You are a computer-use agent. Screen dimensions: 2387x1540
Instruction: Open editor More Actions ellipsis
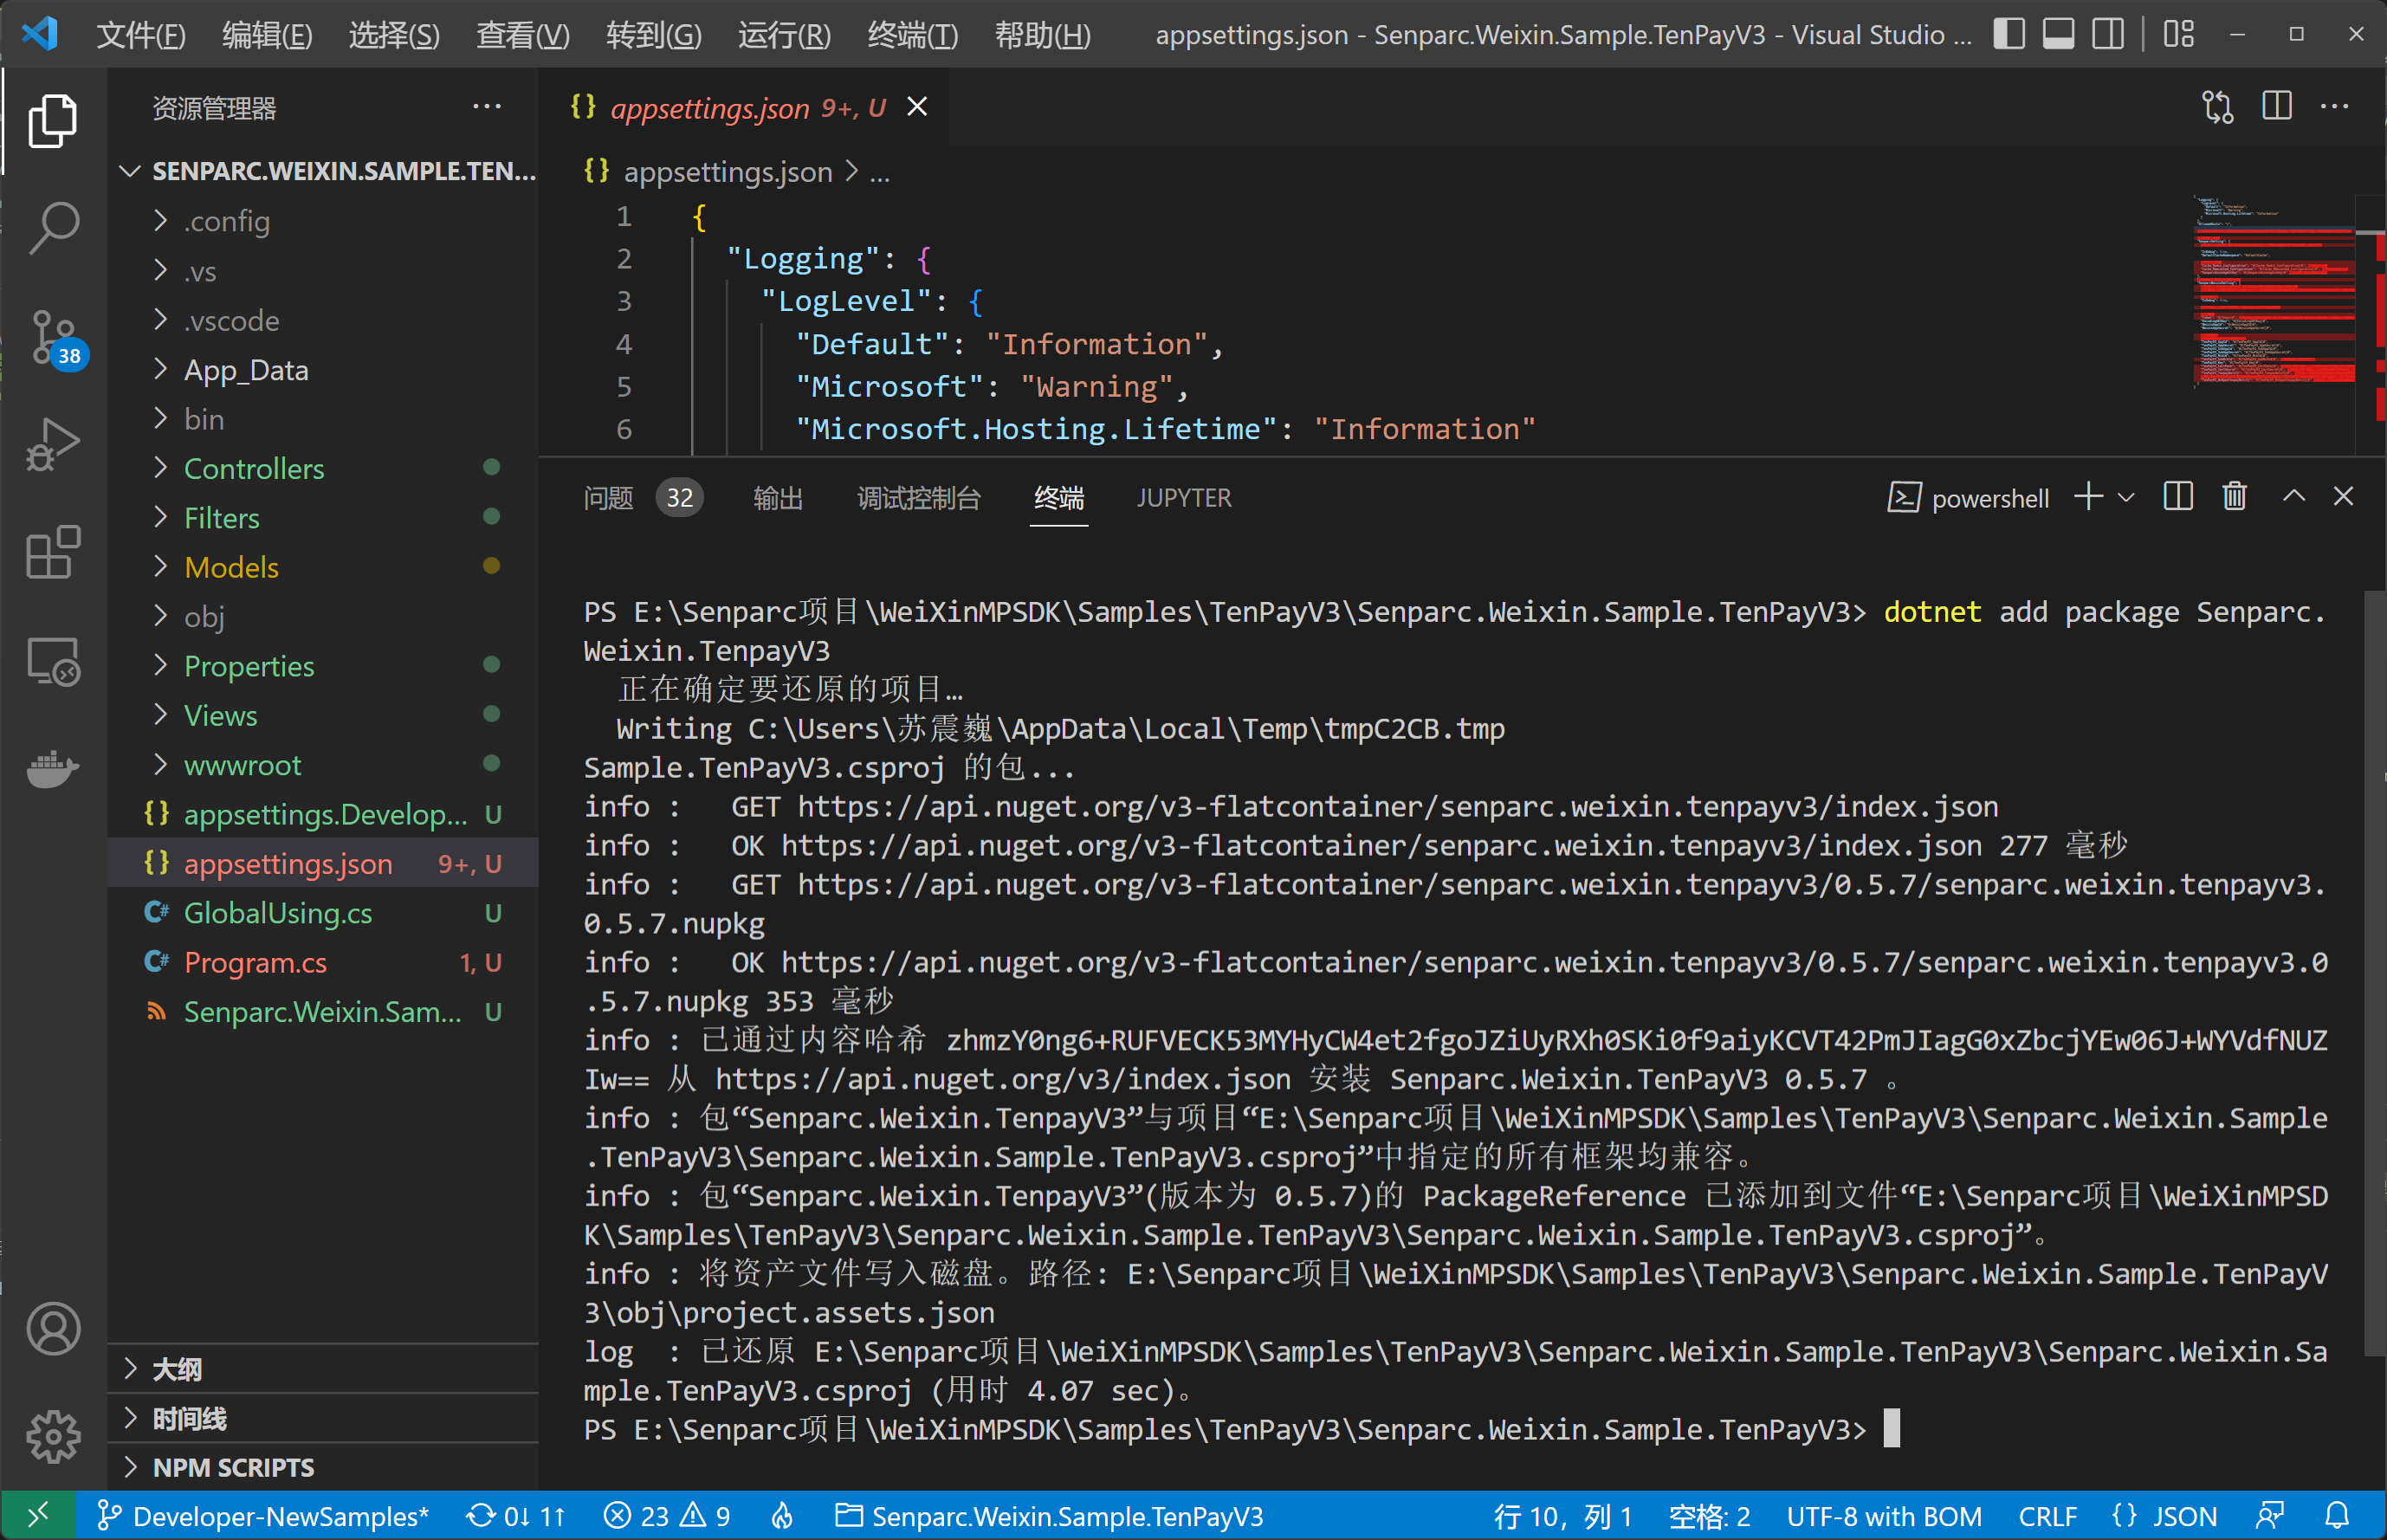2335,106
